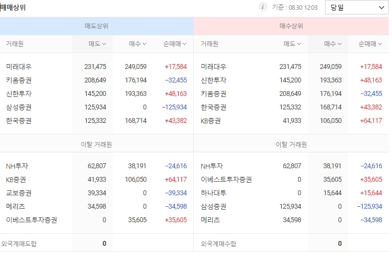The height and width of the screenshot is (254, 392).
Task: Select 한국증권 row in 매수상위 list
Action: point(291,107)
